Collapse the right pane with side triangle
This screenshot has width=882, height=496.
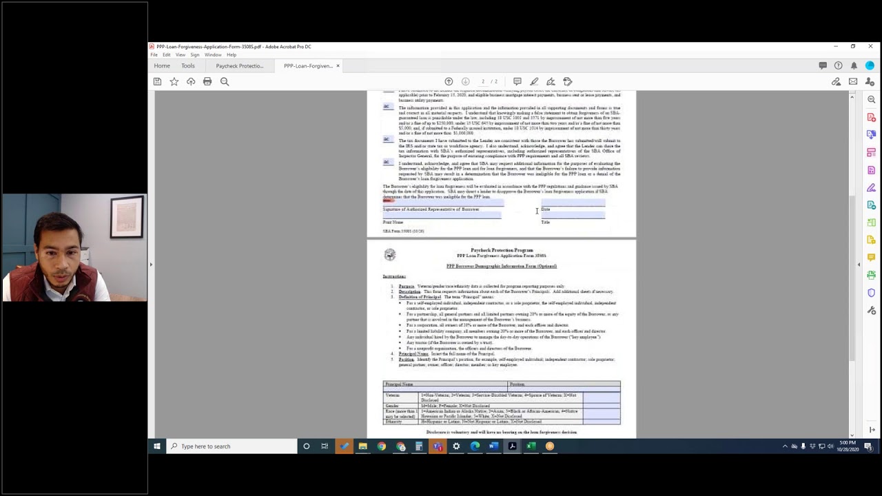coord(859,265)
